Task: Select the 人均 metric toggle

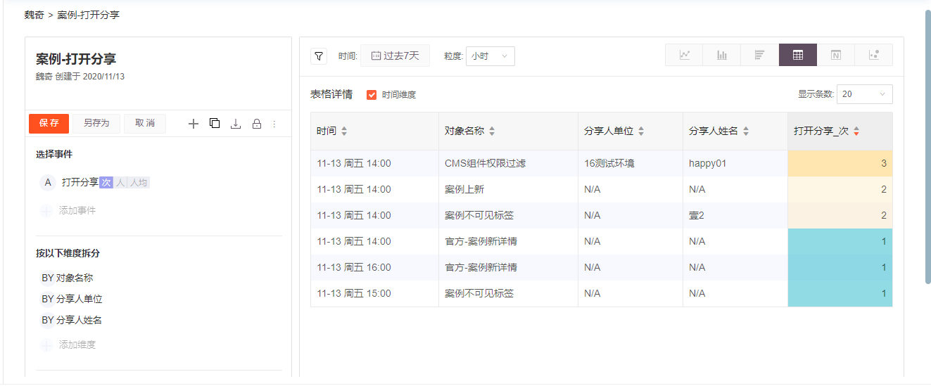Action: coord(139,183)
